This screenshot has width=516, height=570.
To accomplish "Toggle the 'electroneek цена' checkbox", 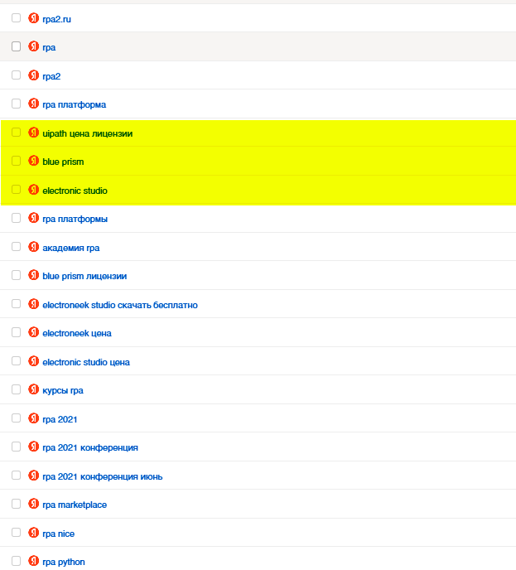I will 16,332.
